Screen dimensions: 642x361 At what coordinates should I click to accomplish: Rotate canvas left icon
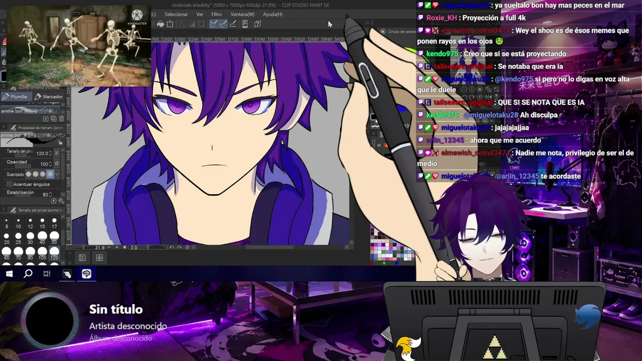(x=172, y=247)
